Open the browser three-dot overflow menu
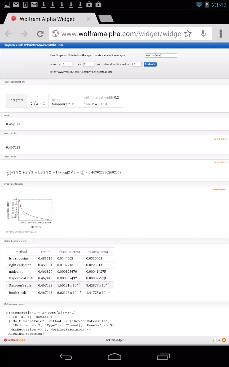This screenshot has height=367, width=229. pyautogui.click(x=221, y=34)
